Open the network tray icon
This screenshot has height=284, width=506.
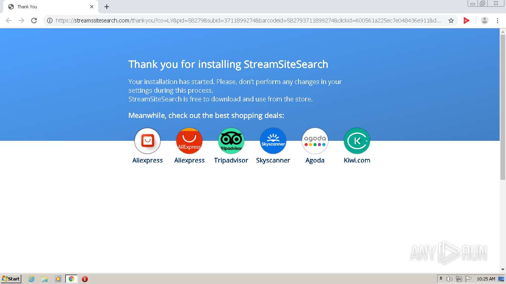pos(459,279)
